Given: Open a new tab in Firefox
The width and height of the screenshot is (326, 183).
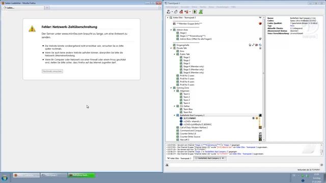Looking at the screenshot, I should click(47, 8).
